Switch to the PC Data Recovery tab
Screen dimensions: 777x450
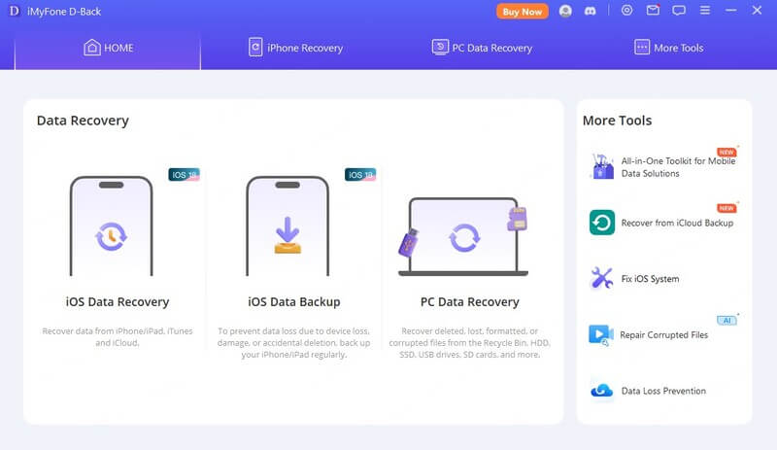[x=482, y=49]
